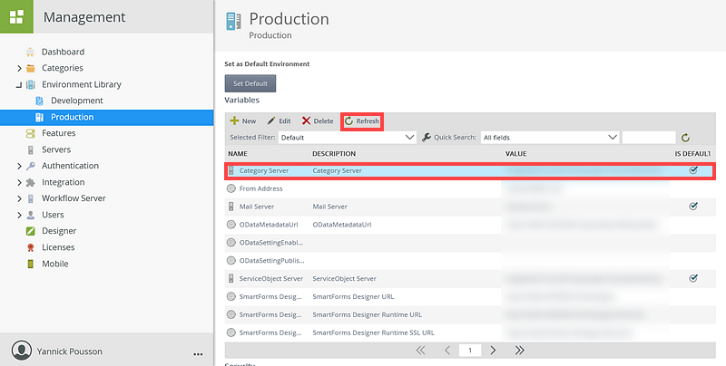This screenshot has height=366, width=726.
Task: Select Development under Environment Library
Action: (x=76, y=101)
